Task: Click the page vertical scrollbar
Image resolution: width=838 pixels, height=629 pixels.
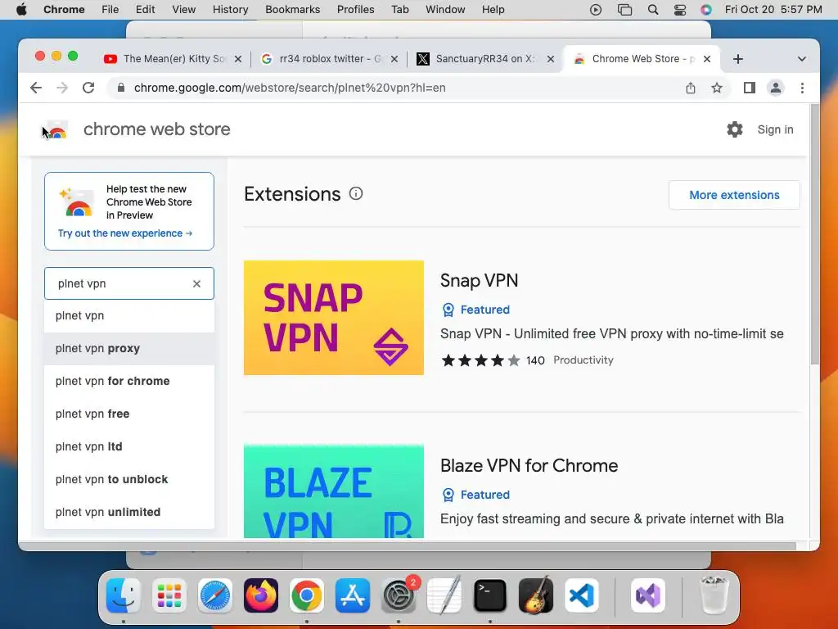Action: click(814, 235)
